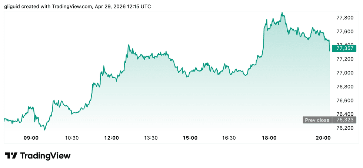
Task: Click the TradingView logo icon
Action: pos(11,155)
